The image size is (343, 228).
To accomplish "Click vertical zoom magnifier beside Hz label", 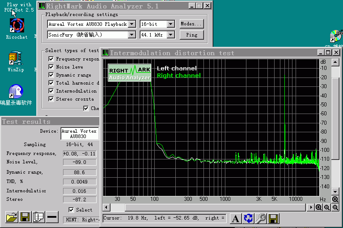I will (x=335, y=199).
